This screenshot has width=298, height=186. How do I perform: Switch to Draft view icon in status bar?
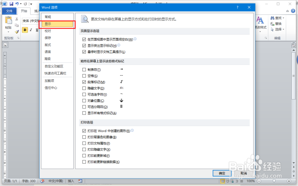pyautogui.click(x=242, y=181)
